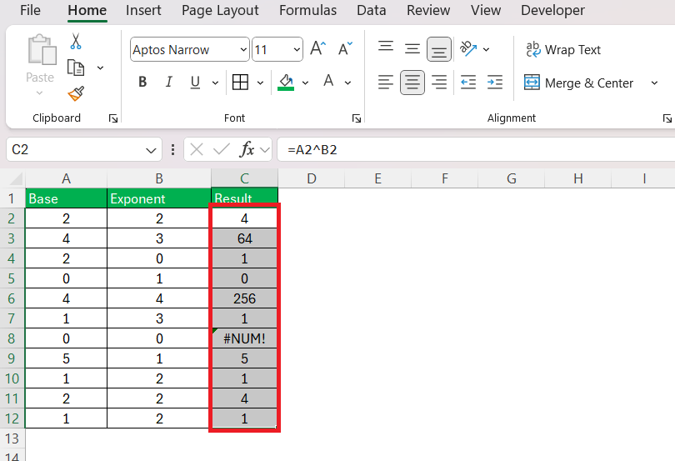The image size is (675, 461).
Task: Click the Base header cell
Action: coord(67,198)
